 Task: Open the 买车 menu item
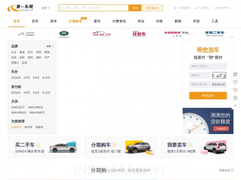pos(35,21)
